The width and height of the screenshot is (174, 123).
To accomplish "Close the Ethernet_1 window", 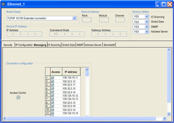I will point(170,4).
